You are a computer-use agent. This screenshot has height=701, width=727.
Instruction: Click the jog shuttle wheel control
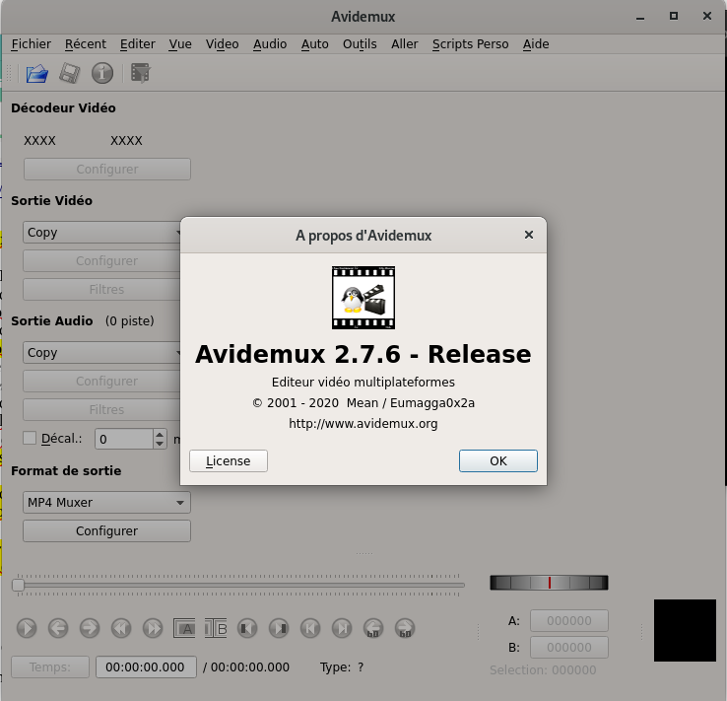[x=549, y=583]
